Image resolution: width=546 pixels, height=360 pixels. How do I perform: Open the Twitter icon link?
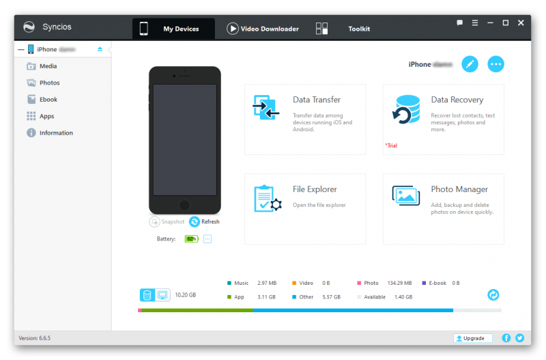coord(519,338)
